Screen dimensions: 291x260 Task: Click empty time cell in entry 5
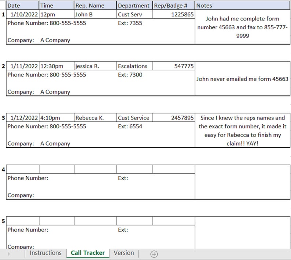tap(56, 221)
